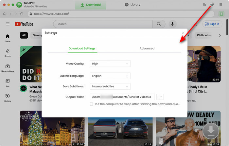The height and width of the screenshot is (146, 229).
Task: Select the Chill-out music chip
Action: click(204, 35)
